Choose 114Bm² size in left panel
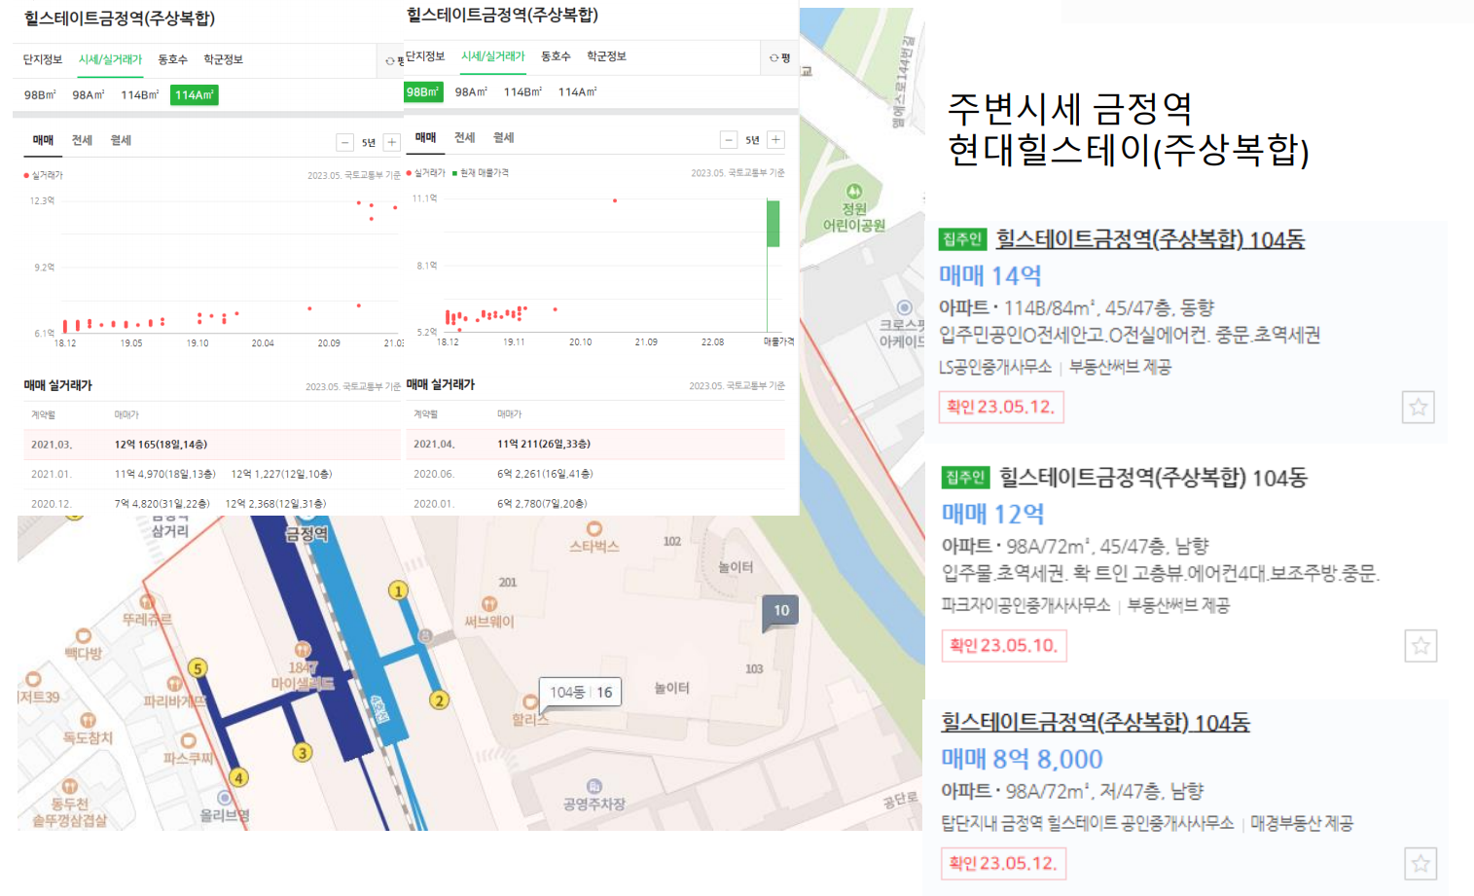Viewport: 1474px width, 896px height. [139, 94]
